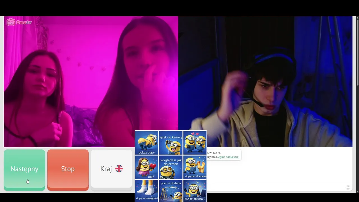Click the scrollbar up arrow
Viewport: 359px width, 202px height.
click(x=357, y=18)
